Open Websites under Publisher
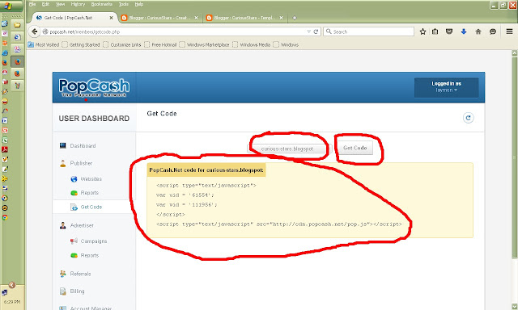518x310 pixels. (91, 179)
